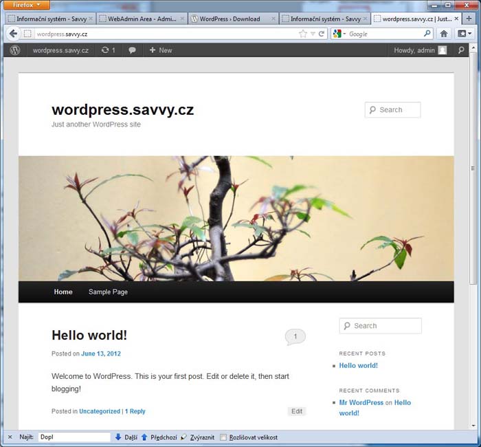The height and width of the screenshot is (447, 481).
Task: Open the Hello world! post title
Action: [x=89, y=336]
